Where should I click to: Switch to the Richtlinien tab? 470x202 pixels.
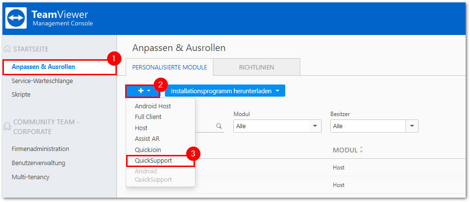257,67
